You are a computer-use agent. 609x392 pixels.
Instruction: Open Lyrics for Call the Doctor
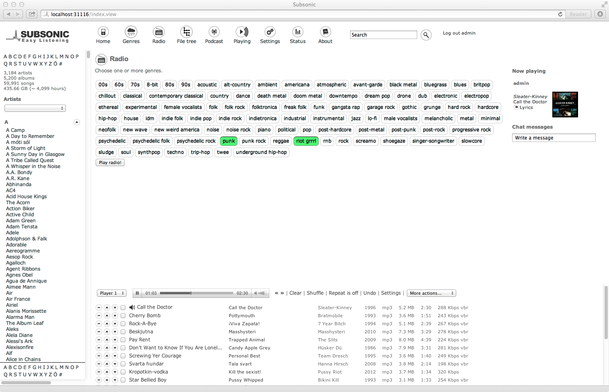click(x=526, y=107)
